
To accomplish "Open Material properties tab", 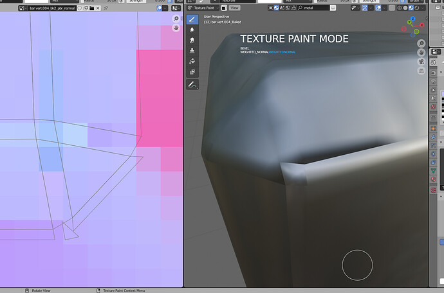I will point(434,179).
